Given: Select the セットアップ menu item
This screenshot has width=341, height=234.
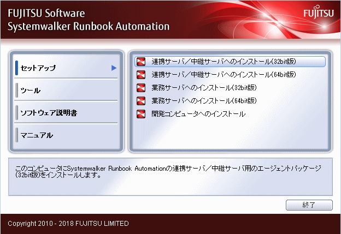Looking at the screenshot, I should coord(66,68).
